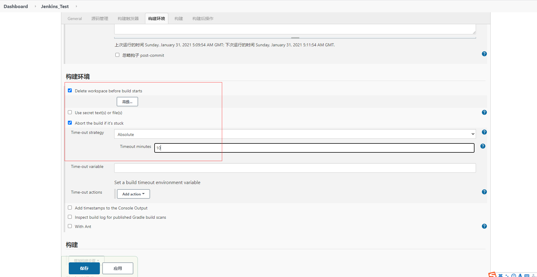The image size is (537, 277).
Task: Select the 构建环境 tab
Action: pos(157,19)
